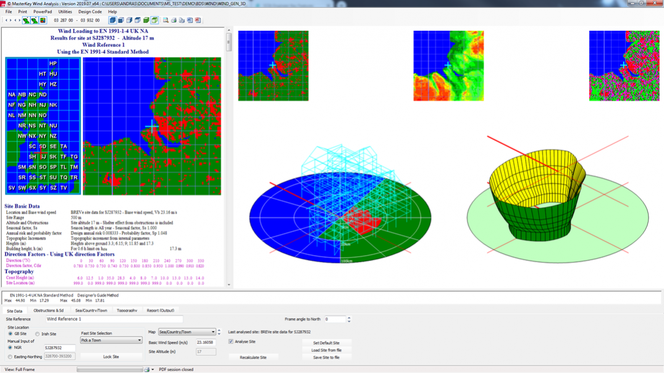The width and height of the screenshot is (664, 373).
Task: Open print preview magnifier icon
Action: [166, 20]
